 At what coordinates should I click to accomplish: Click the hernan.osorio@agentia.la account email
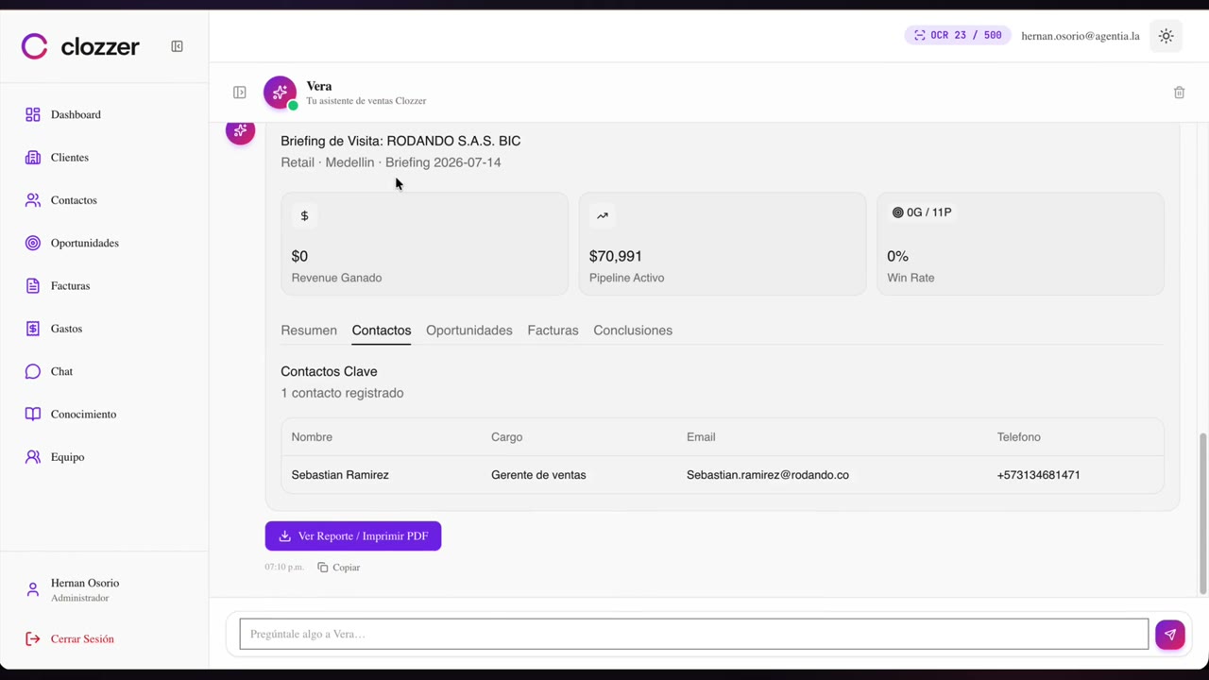point(1081,36)
